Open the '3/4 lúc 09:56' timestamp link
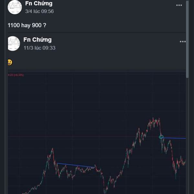This screenshot has width=194, height=194. (39, 11)
